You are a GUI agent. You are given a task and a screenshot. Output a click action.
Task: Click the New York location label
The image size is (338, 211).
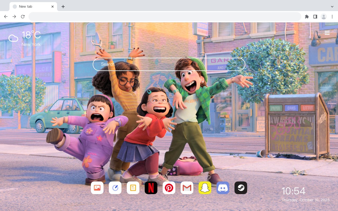(31, 44)
